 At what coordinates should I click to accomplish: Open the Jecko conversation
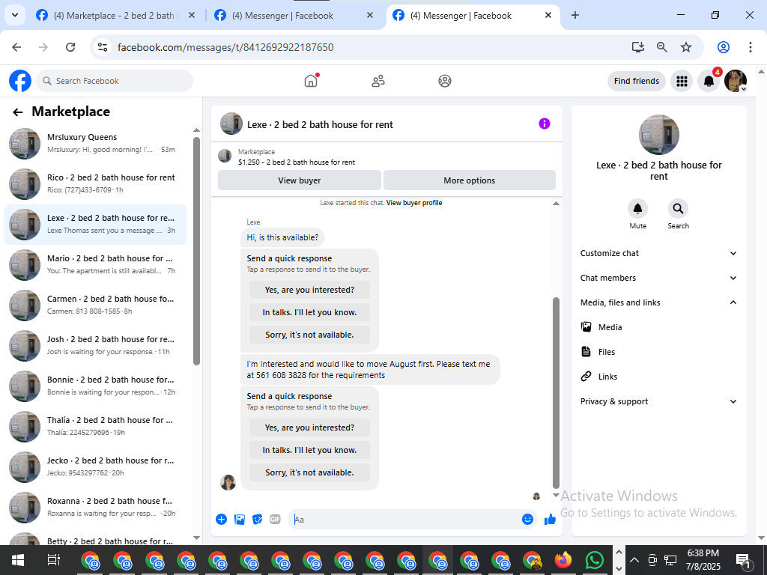point(95,467)
